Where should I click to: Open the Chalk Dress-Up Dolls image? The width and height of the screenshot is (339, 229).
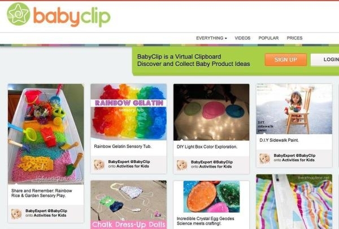click(x=129, y=205)
